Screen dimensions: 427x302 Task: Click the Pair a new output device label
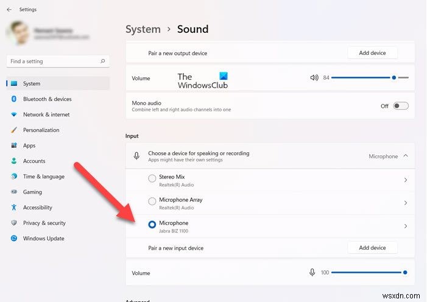pyautogui.click(x=177, y=53)
